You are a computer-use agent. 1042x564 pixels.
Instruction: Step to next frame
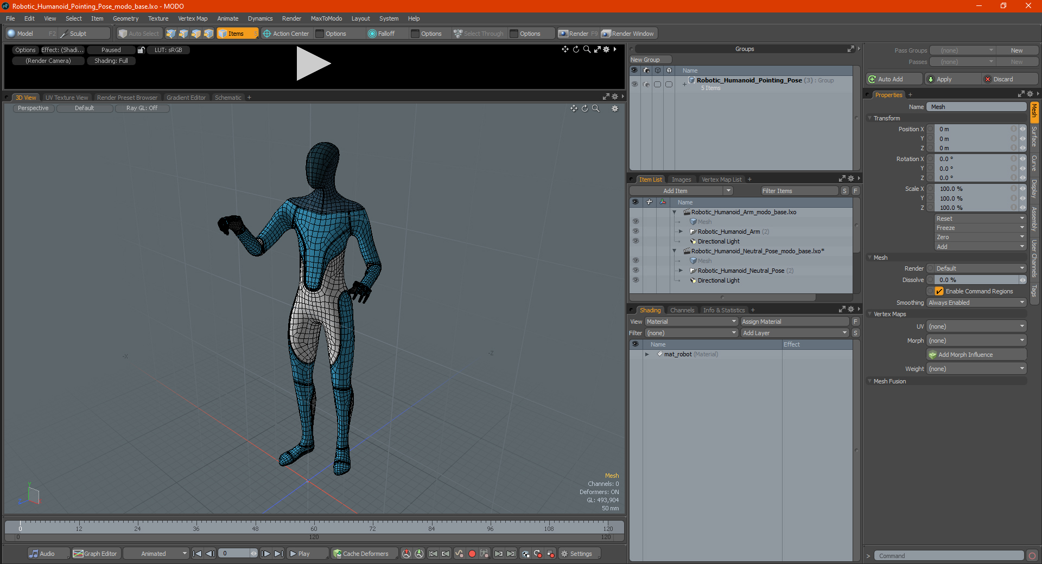(265, 554)
